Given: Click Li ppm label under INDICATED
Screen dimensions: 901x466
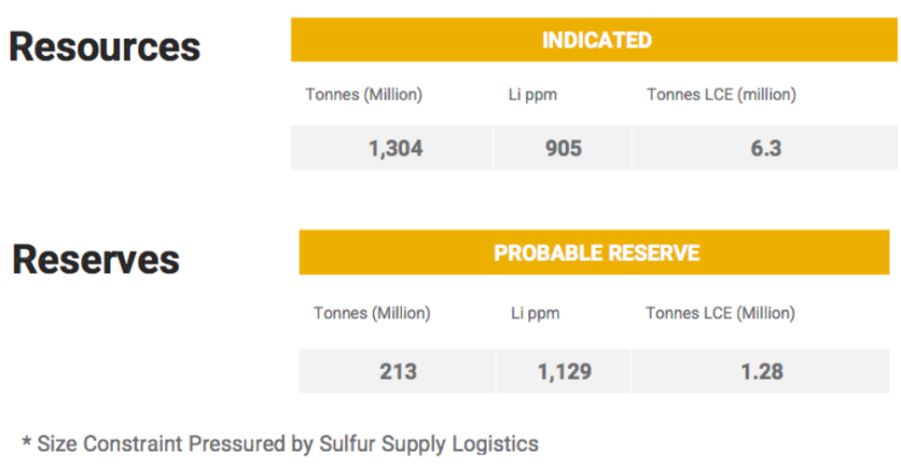Looking at the screenshot, I should (532, 95).
